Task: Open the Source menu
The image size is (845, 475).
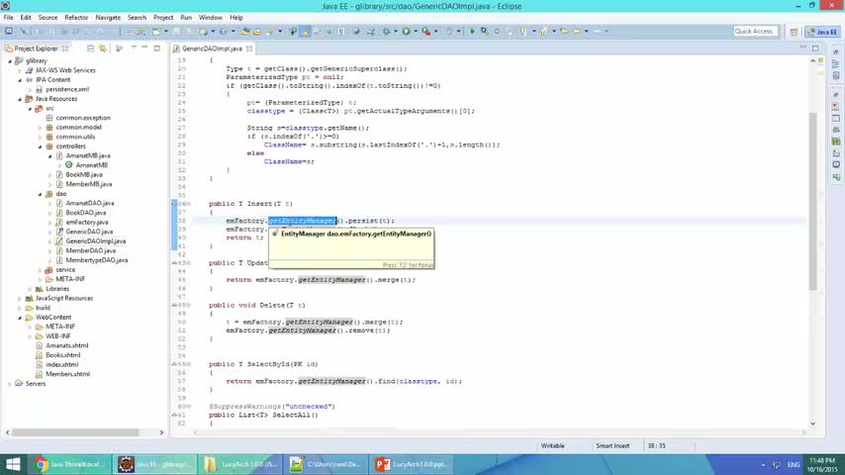Action: 47,17
